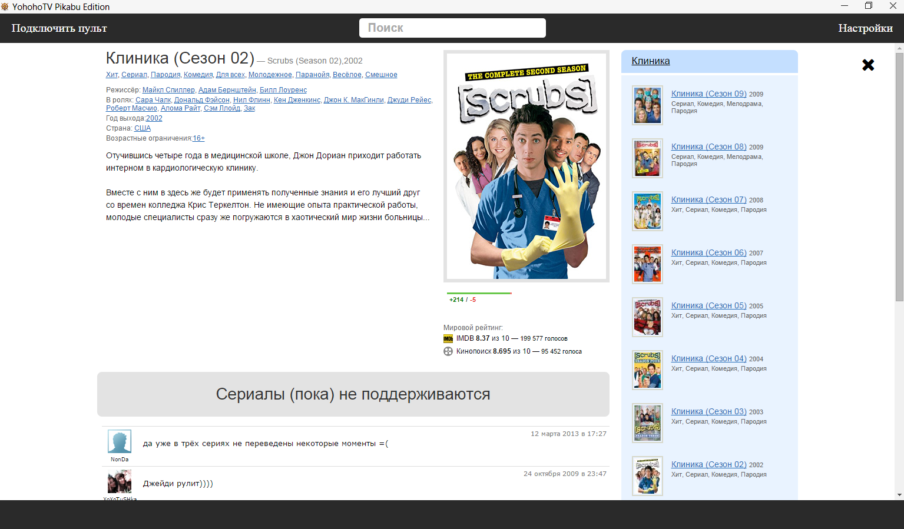Open Клиника (Сезон 04) link

(709, 358)
